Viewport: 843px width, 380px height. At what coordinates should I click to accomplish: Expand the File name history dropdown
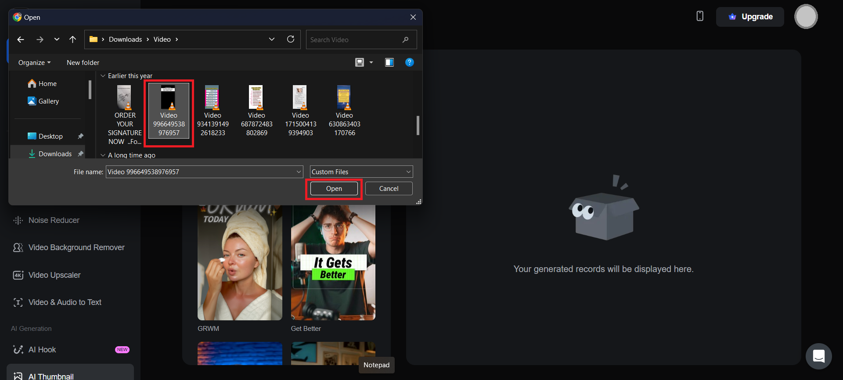[299, 172]
